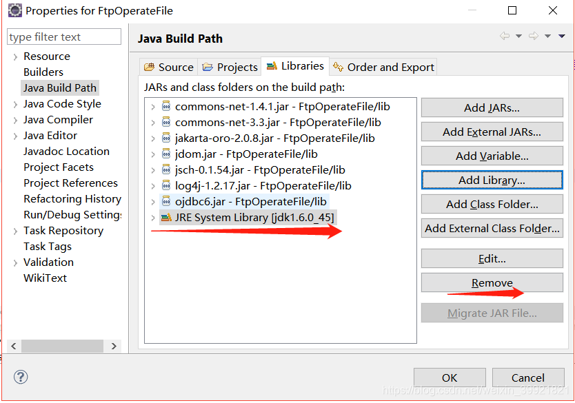The width and height of the screenshot is (575, 403).
Task: Confirm with the OK button
Action: [x=450, y=378]
